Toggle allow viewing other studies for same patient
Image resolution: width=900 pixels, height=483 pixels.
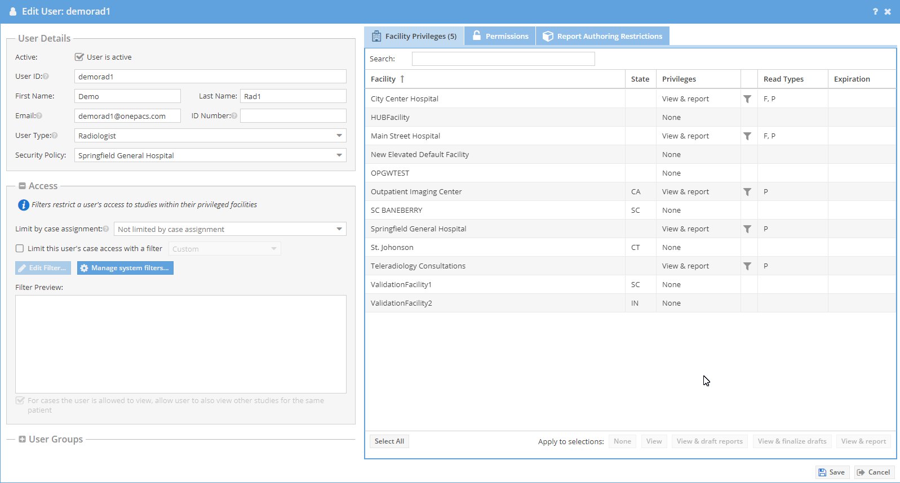pos(20,400)
